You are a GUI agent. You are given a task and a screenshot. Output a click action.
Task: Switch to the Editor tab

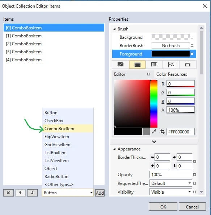[x=120, y=74]
